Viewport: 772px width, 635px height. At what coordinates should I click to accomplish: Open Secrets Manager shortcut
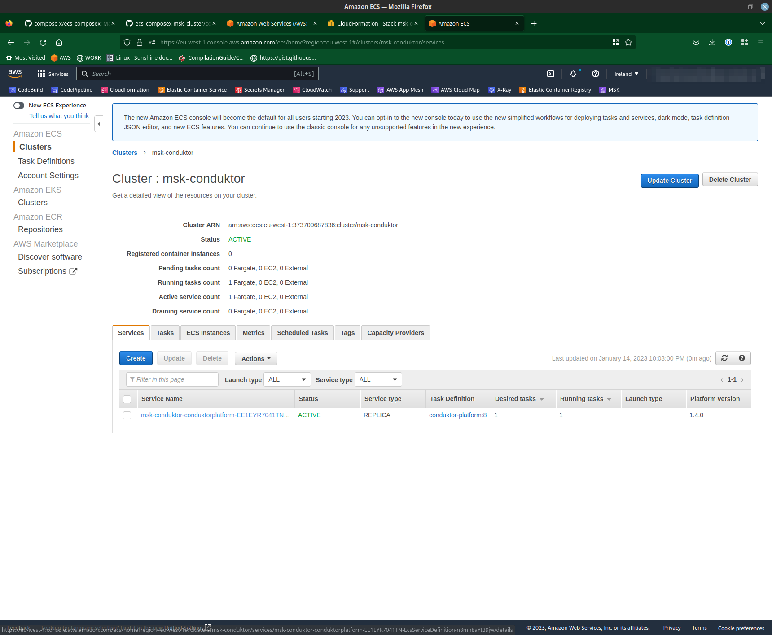[260, 90]
